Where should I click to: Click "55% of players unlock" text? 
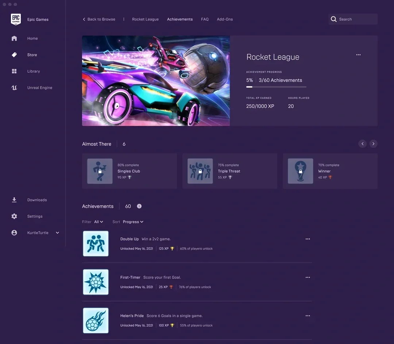coord(196,325)
